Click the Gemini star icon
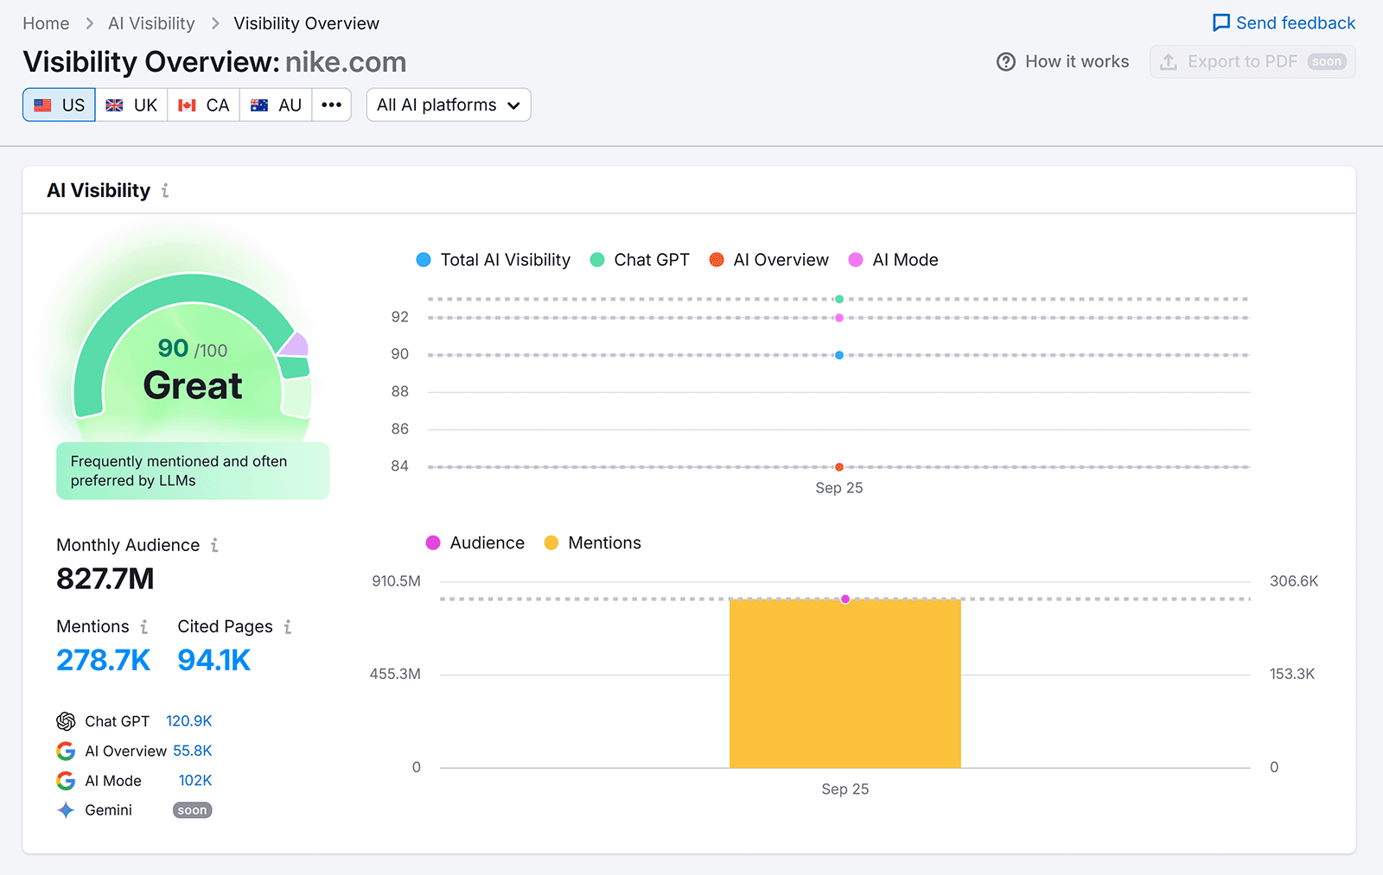 point(66,809)
